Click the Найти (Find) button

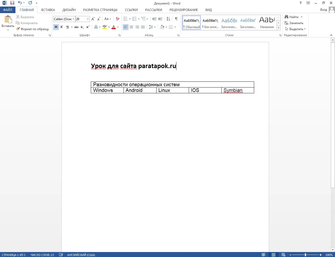(x=292, y=17)
